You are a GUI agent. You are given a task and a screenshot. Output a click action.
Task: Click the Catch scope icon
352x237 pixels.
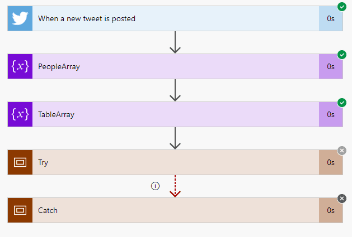[20, 210]
